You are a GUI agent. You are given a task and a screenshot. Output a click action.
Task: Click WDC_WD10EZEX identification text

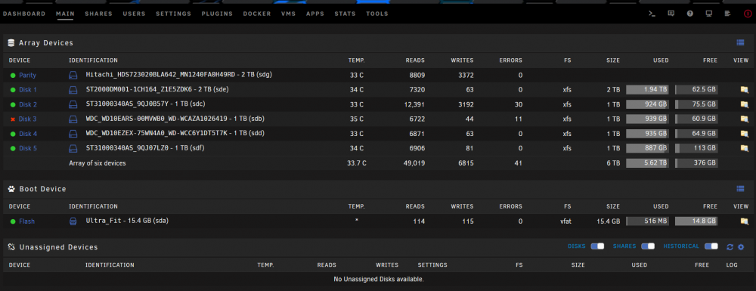(175, 133)
